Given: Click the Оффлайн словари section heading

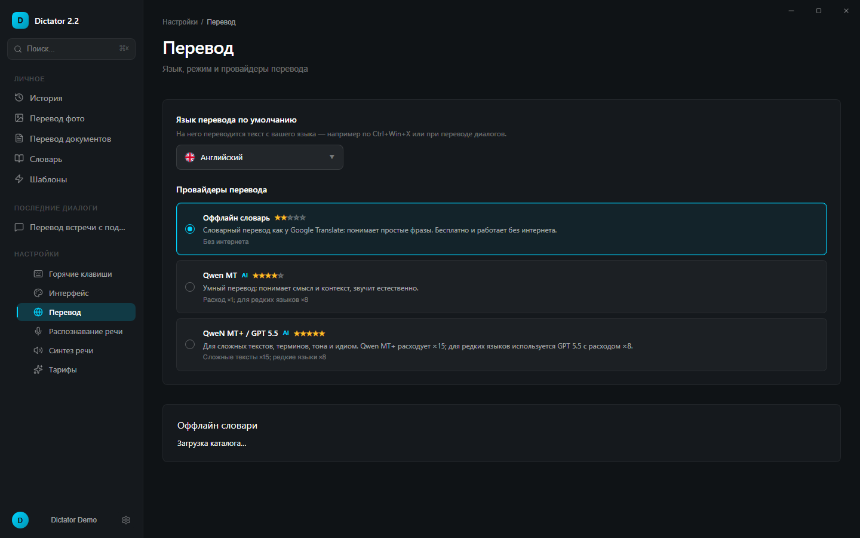Looking at the screenshot, I should [217, 426].
